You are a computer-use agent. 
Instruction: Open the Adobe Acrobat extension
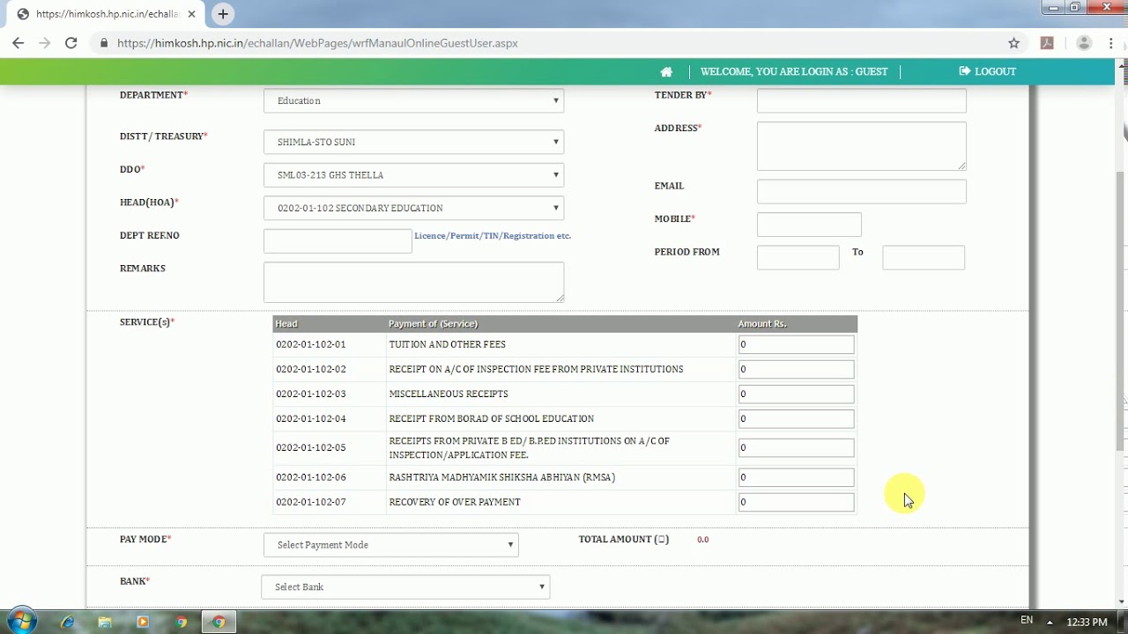pyautogui.click(x=1047, y=43)
